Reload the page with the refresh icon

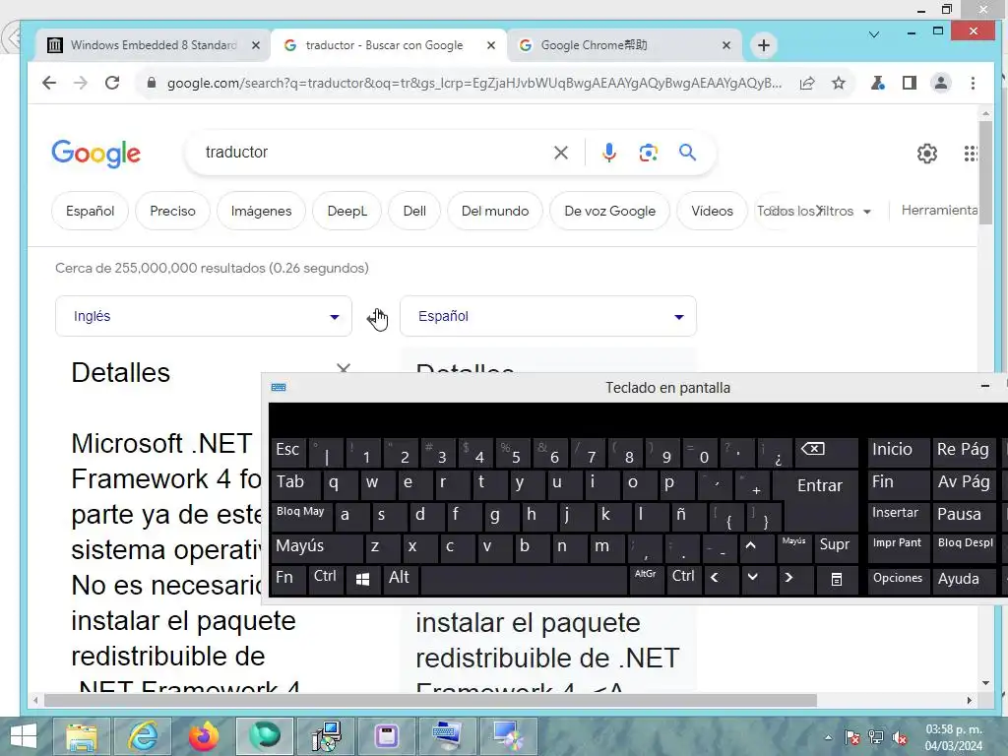(112, 83)
